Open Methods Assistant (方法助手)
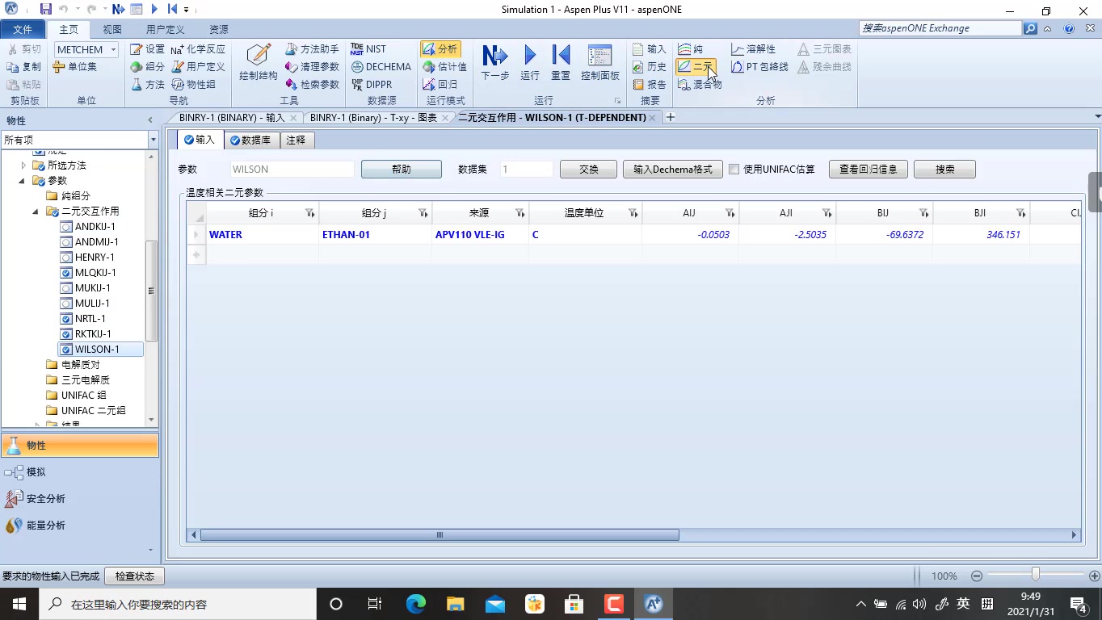This screenshot has height=620, width=1102. (313, 49)
